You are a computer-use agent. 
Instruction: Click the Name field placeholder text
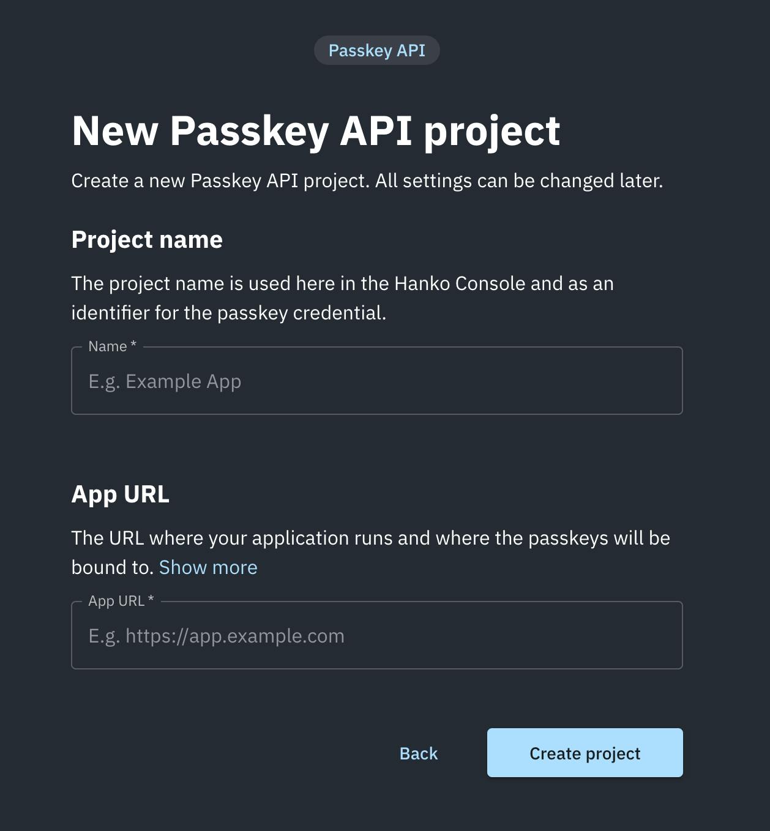[x=165, y=380]
